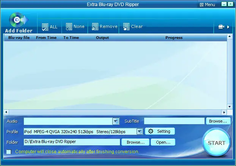Click the iPod MPEG-4 profile combo box
The width and height of the screenshot is (236, 166).
click(83, 132)
